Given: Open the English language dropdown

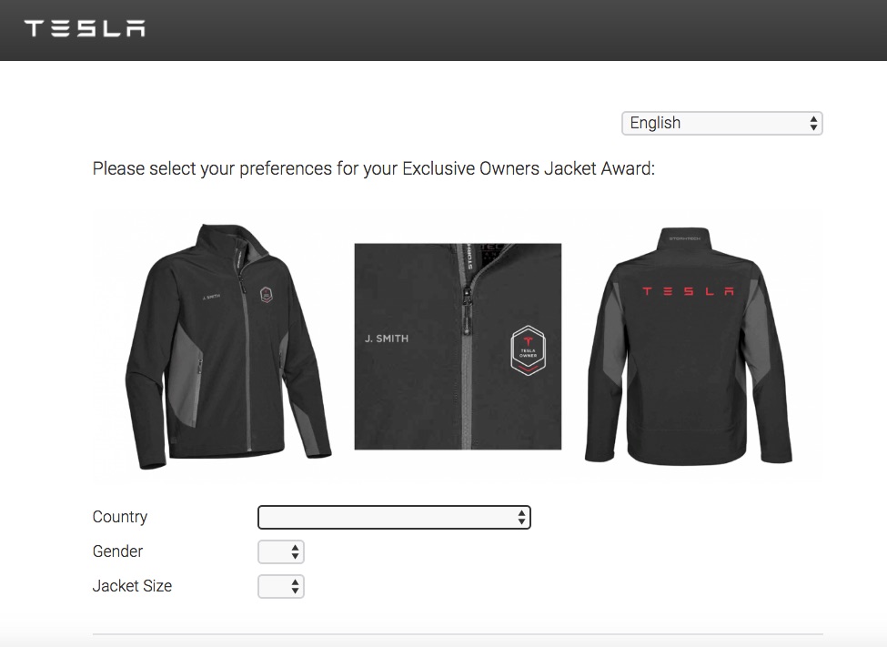Looking at the screenshot, I should pos(721,123).
